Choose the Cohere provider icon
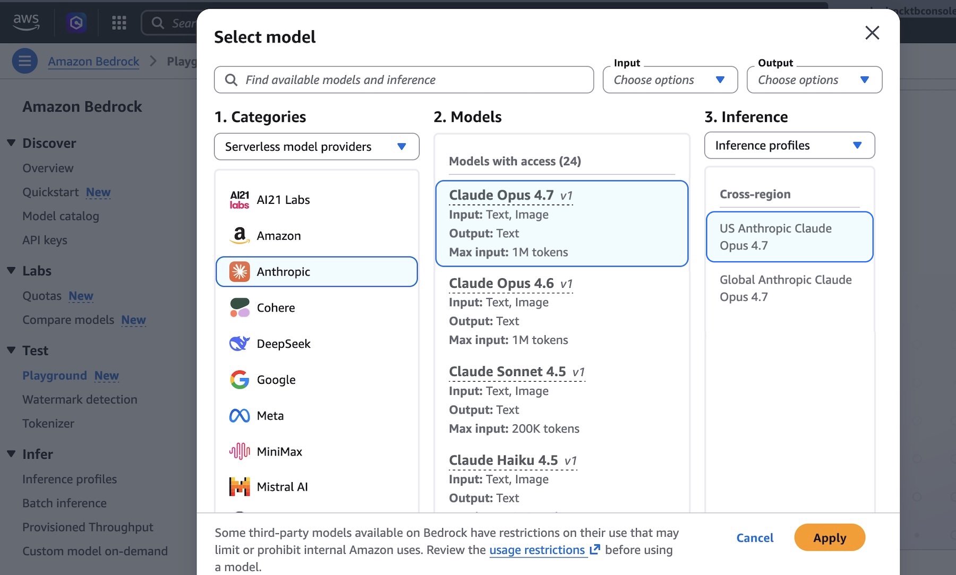Screen dimensions: 956x575 [x=240, y=307]
